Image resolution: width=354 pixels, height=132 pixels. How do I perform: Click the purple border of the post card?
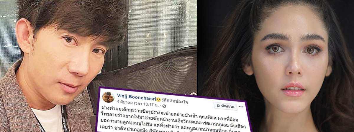(174, 90)
